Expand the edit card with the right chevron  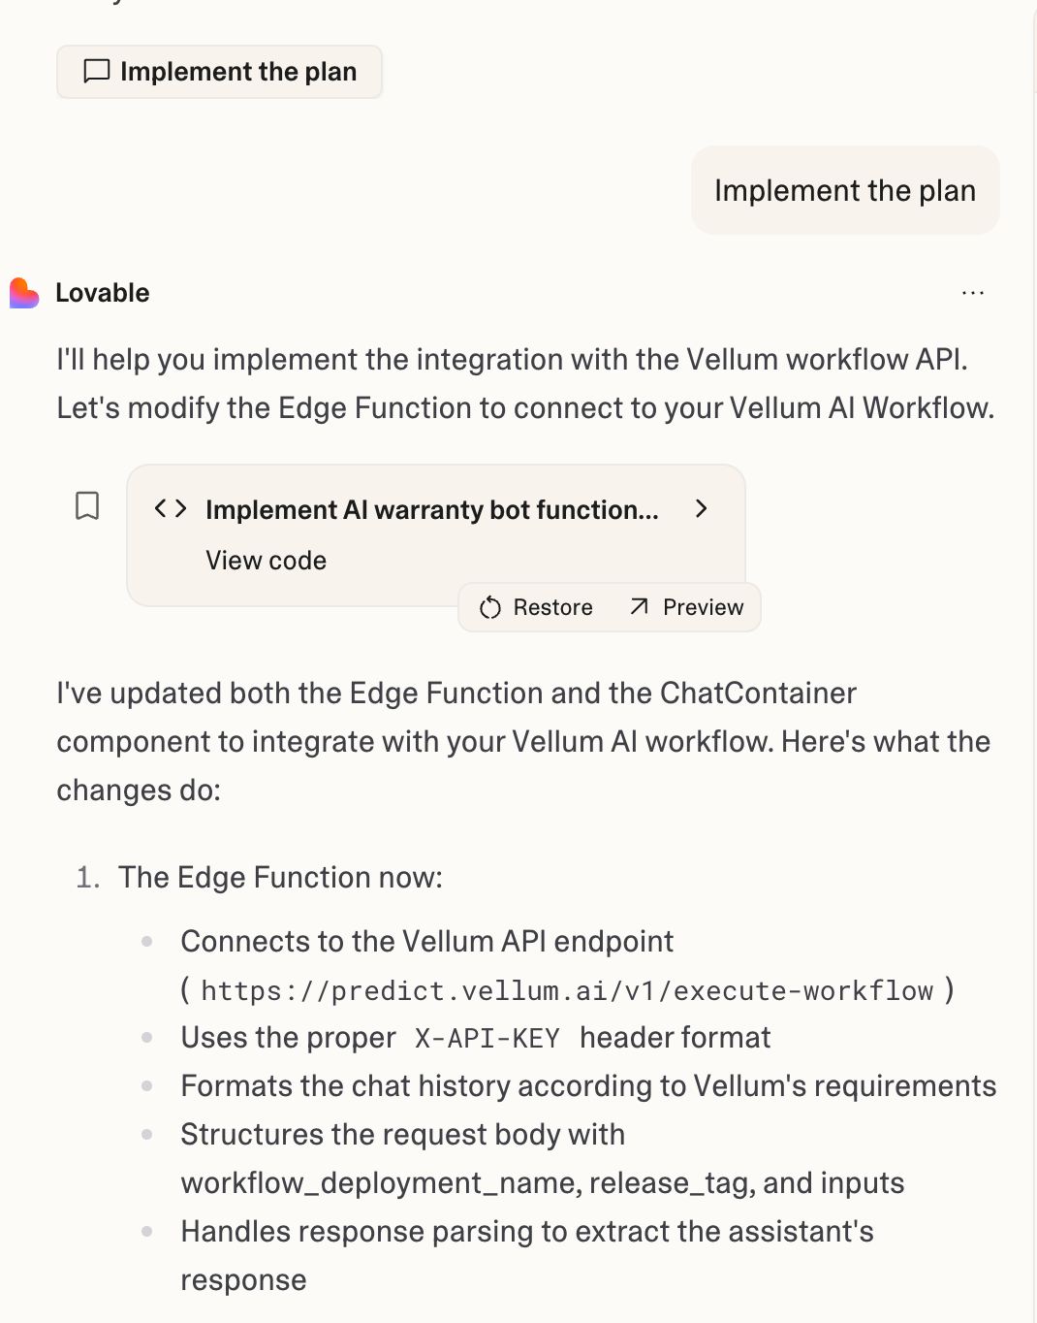[702, 509]
